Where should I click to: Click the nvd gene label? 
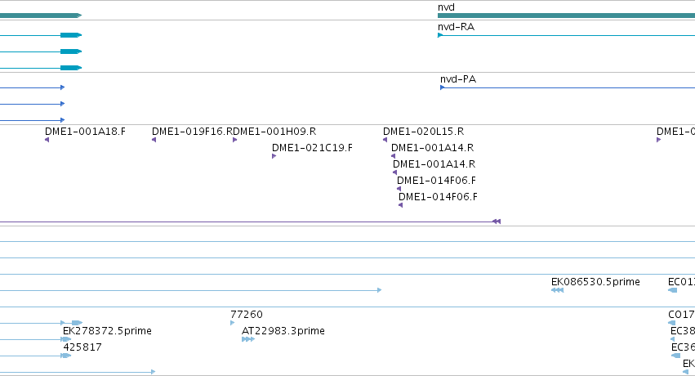coord(446,7)
